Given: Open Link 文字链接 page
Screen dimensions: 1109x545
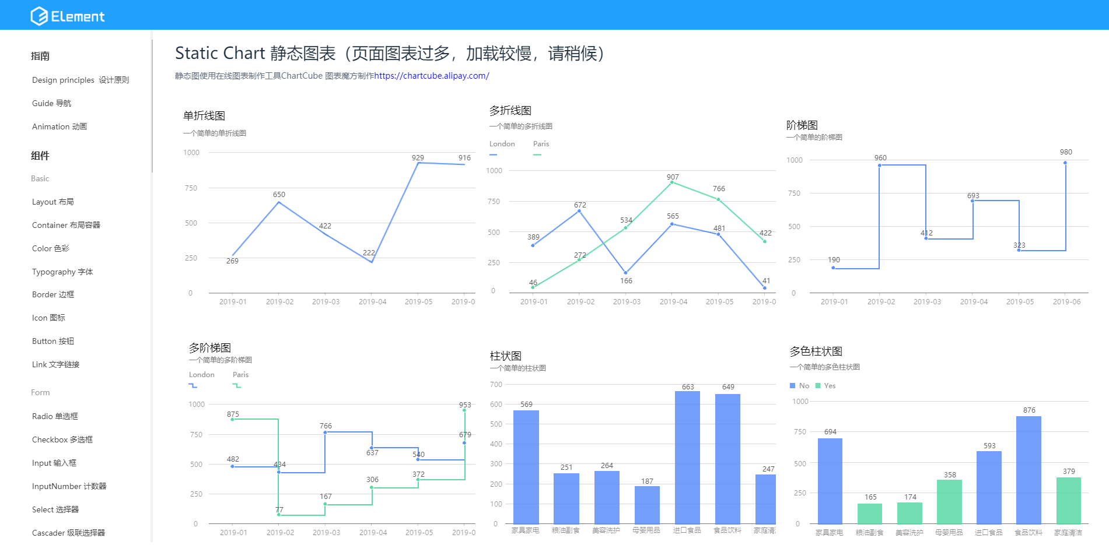Looking at the screenshot, I should 55,364.
